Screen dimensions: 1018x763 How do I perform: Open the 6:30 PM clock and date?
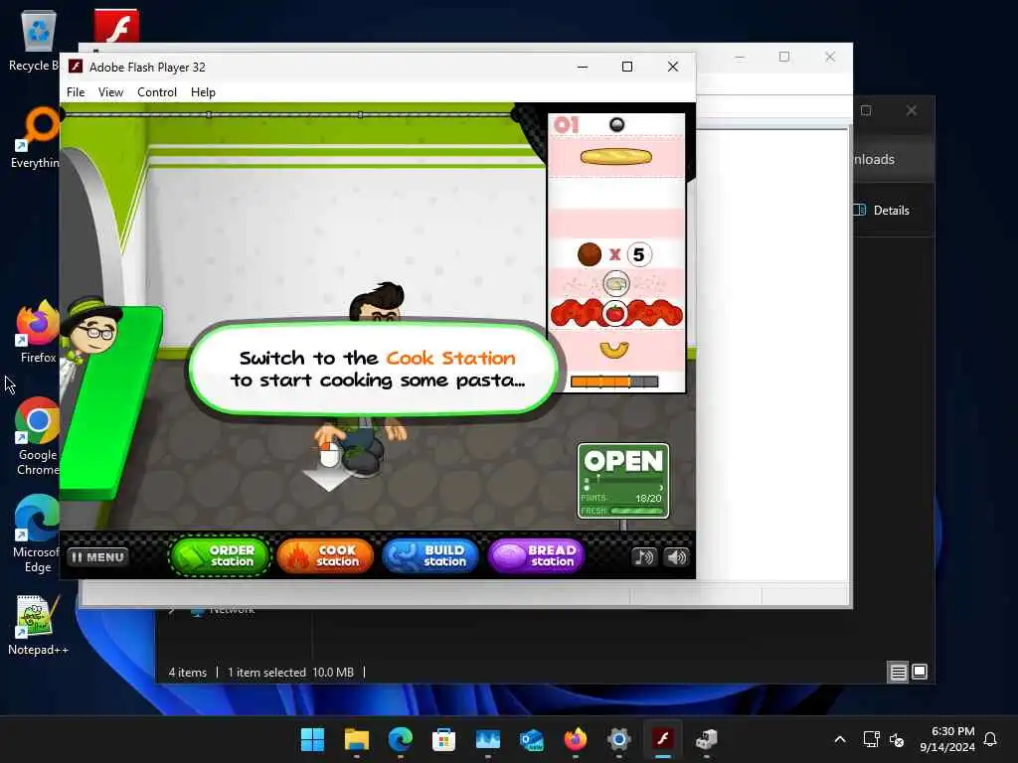coord(947,739)
